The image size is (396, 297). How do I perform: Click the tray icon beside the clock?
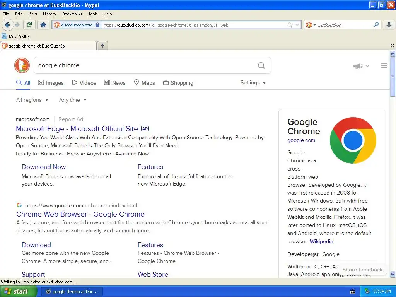pyautogui.click(x=367, y=291)
